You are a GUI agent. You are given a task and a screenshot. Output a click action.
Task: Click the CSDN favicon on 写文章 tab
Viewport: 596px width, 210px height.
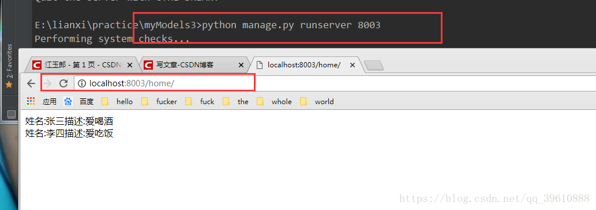point(148,65)
